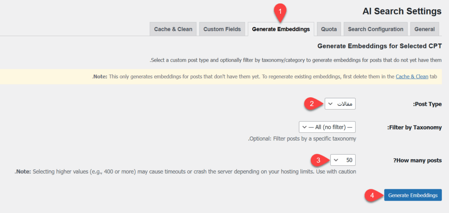Screen dimensions: 449x213
Task: Click the red step marker numbered 2
Action: pos(312,104)
